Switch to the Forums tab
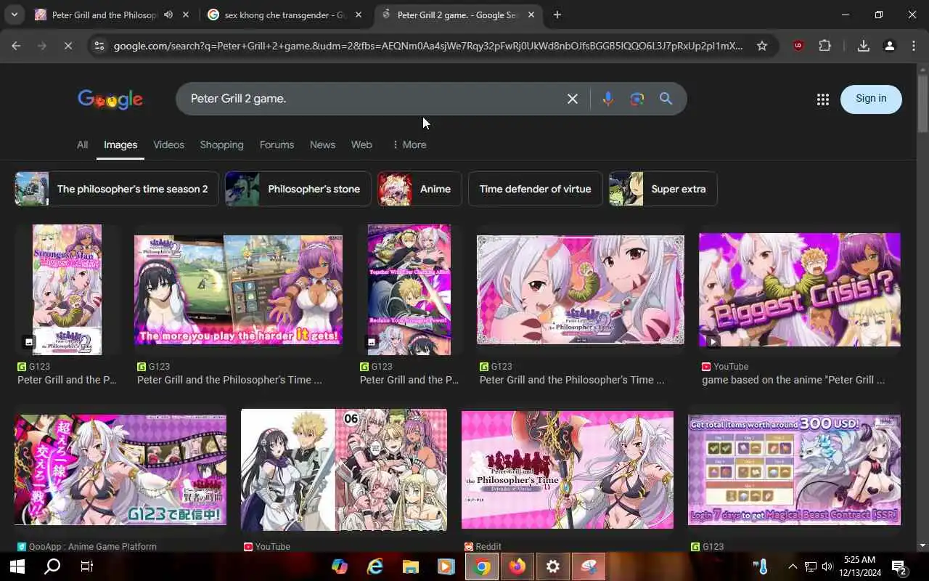 (x=277, y=145)
